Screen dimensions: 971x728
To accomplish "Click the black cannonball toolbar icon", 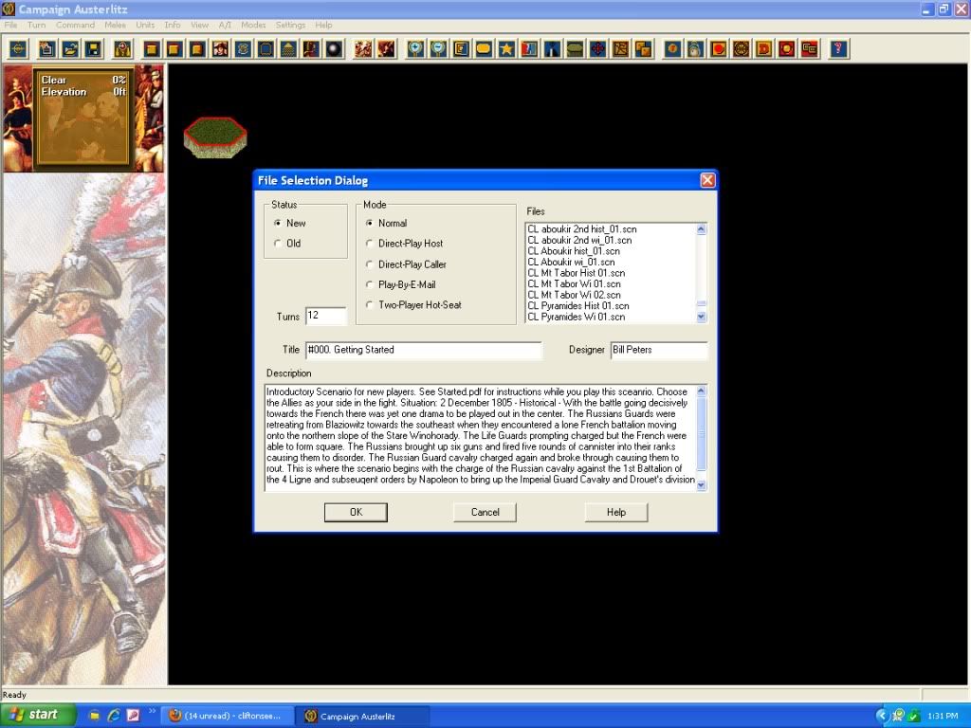I will [x=335, y=49].
